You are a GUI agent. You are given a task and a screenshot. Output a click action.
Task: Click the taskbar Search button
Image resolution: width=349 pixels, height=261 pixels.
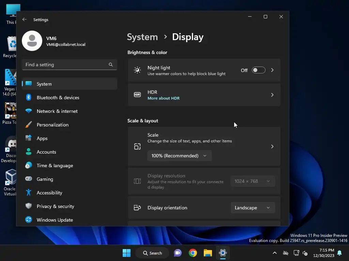pyautogui.click(x=152, y=253)
